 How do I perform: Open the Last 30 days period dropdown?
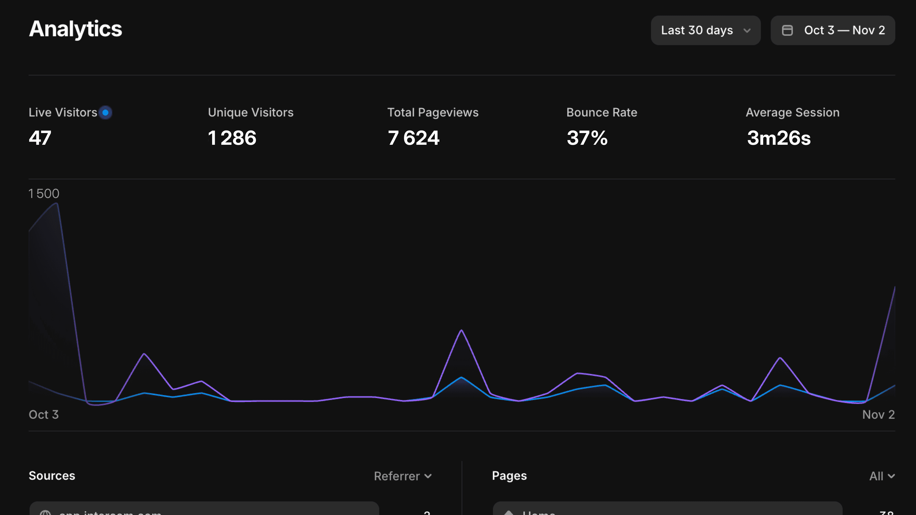705,30
